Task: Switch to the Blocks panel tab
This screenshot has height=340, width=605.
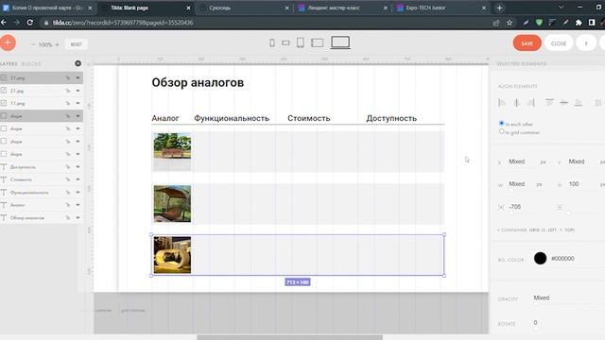Action: pyautogui.click(x=31, y=63)
